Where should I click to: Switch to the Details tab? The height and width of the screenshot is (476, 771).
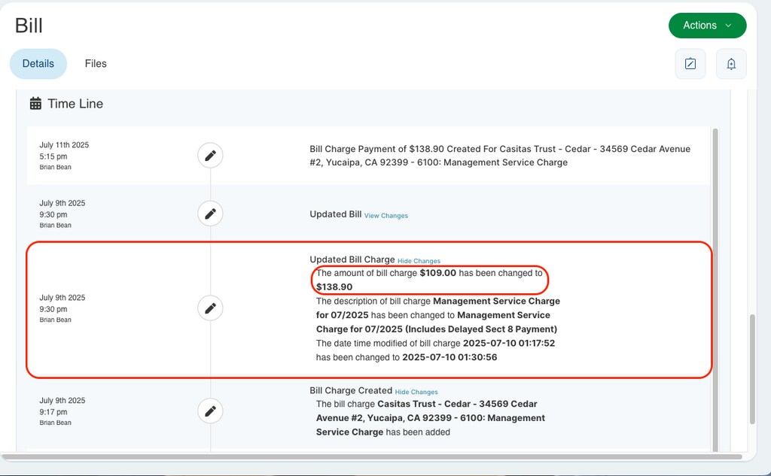(38, 64)
